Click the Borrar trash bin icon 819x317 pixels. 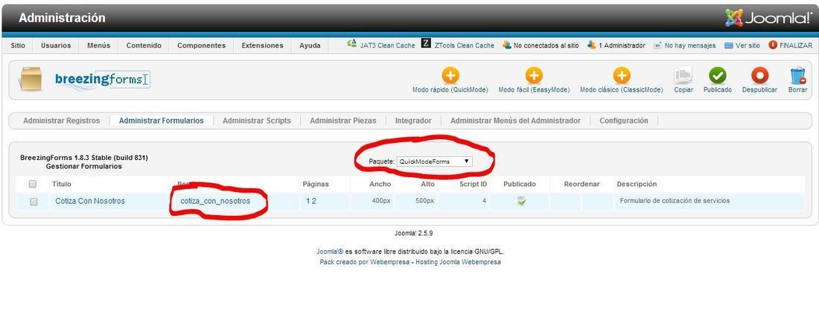pos(797,76)
